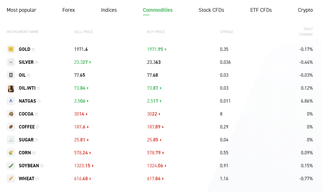Open the Stock CFDs tab
The height and width of the screenshot is (192, 322).
tap(211, 10)
